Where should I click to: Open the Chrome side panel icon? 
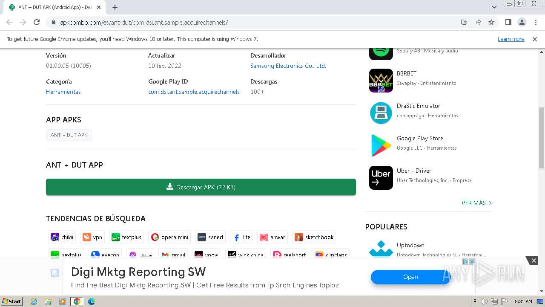point(508,22)
